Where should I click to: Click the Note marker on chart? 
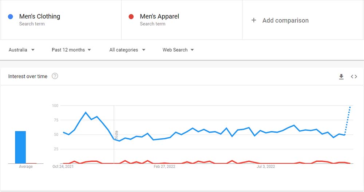116,135
